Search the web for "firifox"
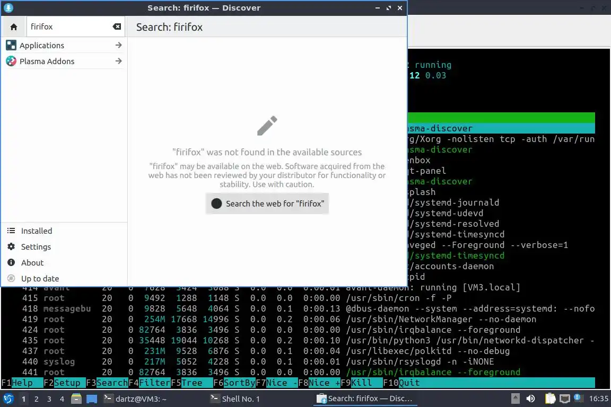Image resolution: width=611 pixels, height=407 pixels. [267, 203]
